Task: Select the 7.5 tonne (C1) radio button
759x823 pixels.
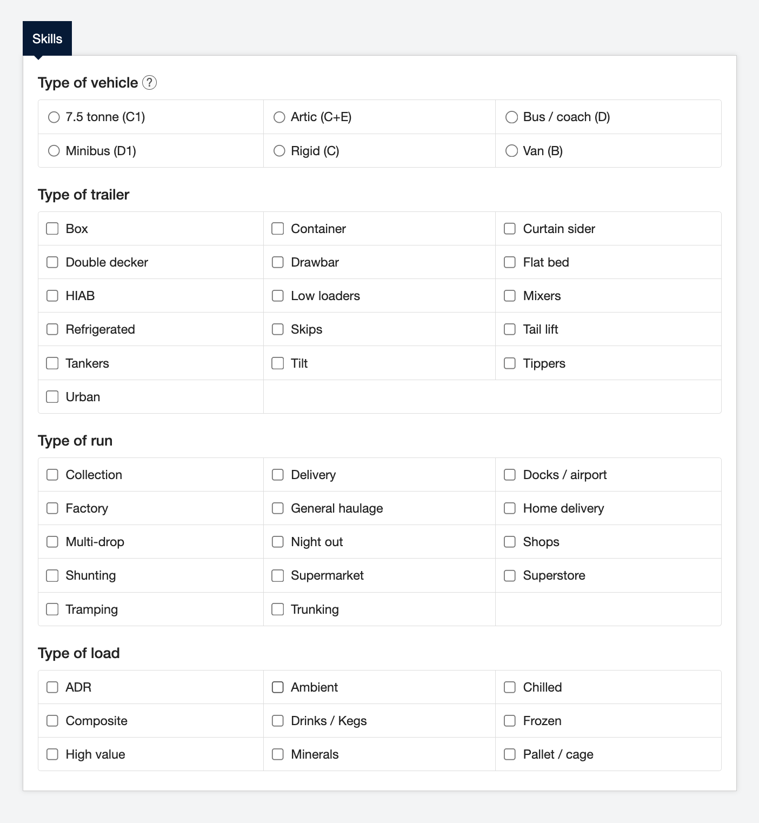Action: pyautogui.click(x=54, y=117)
